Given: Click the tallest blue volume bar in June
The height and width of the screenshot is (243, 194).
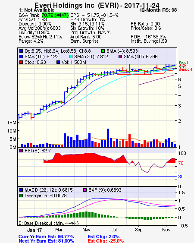Looking at the screenshot, I should click(x=108, y=138).
